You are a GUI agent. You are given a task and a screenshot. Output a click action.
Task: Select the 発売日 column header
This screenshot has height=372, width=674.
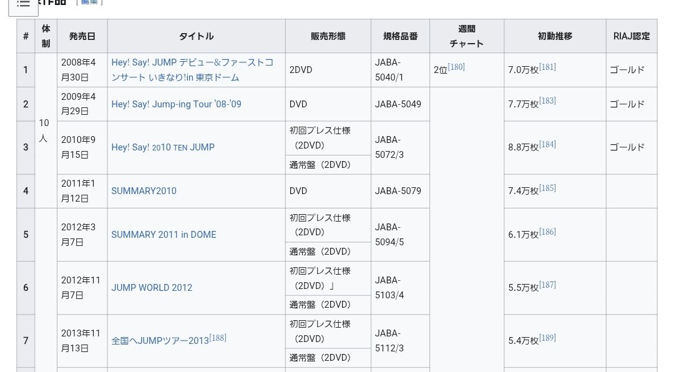tap(82, 36)
